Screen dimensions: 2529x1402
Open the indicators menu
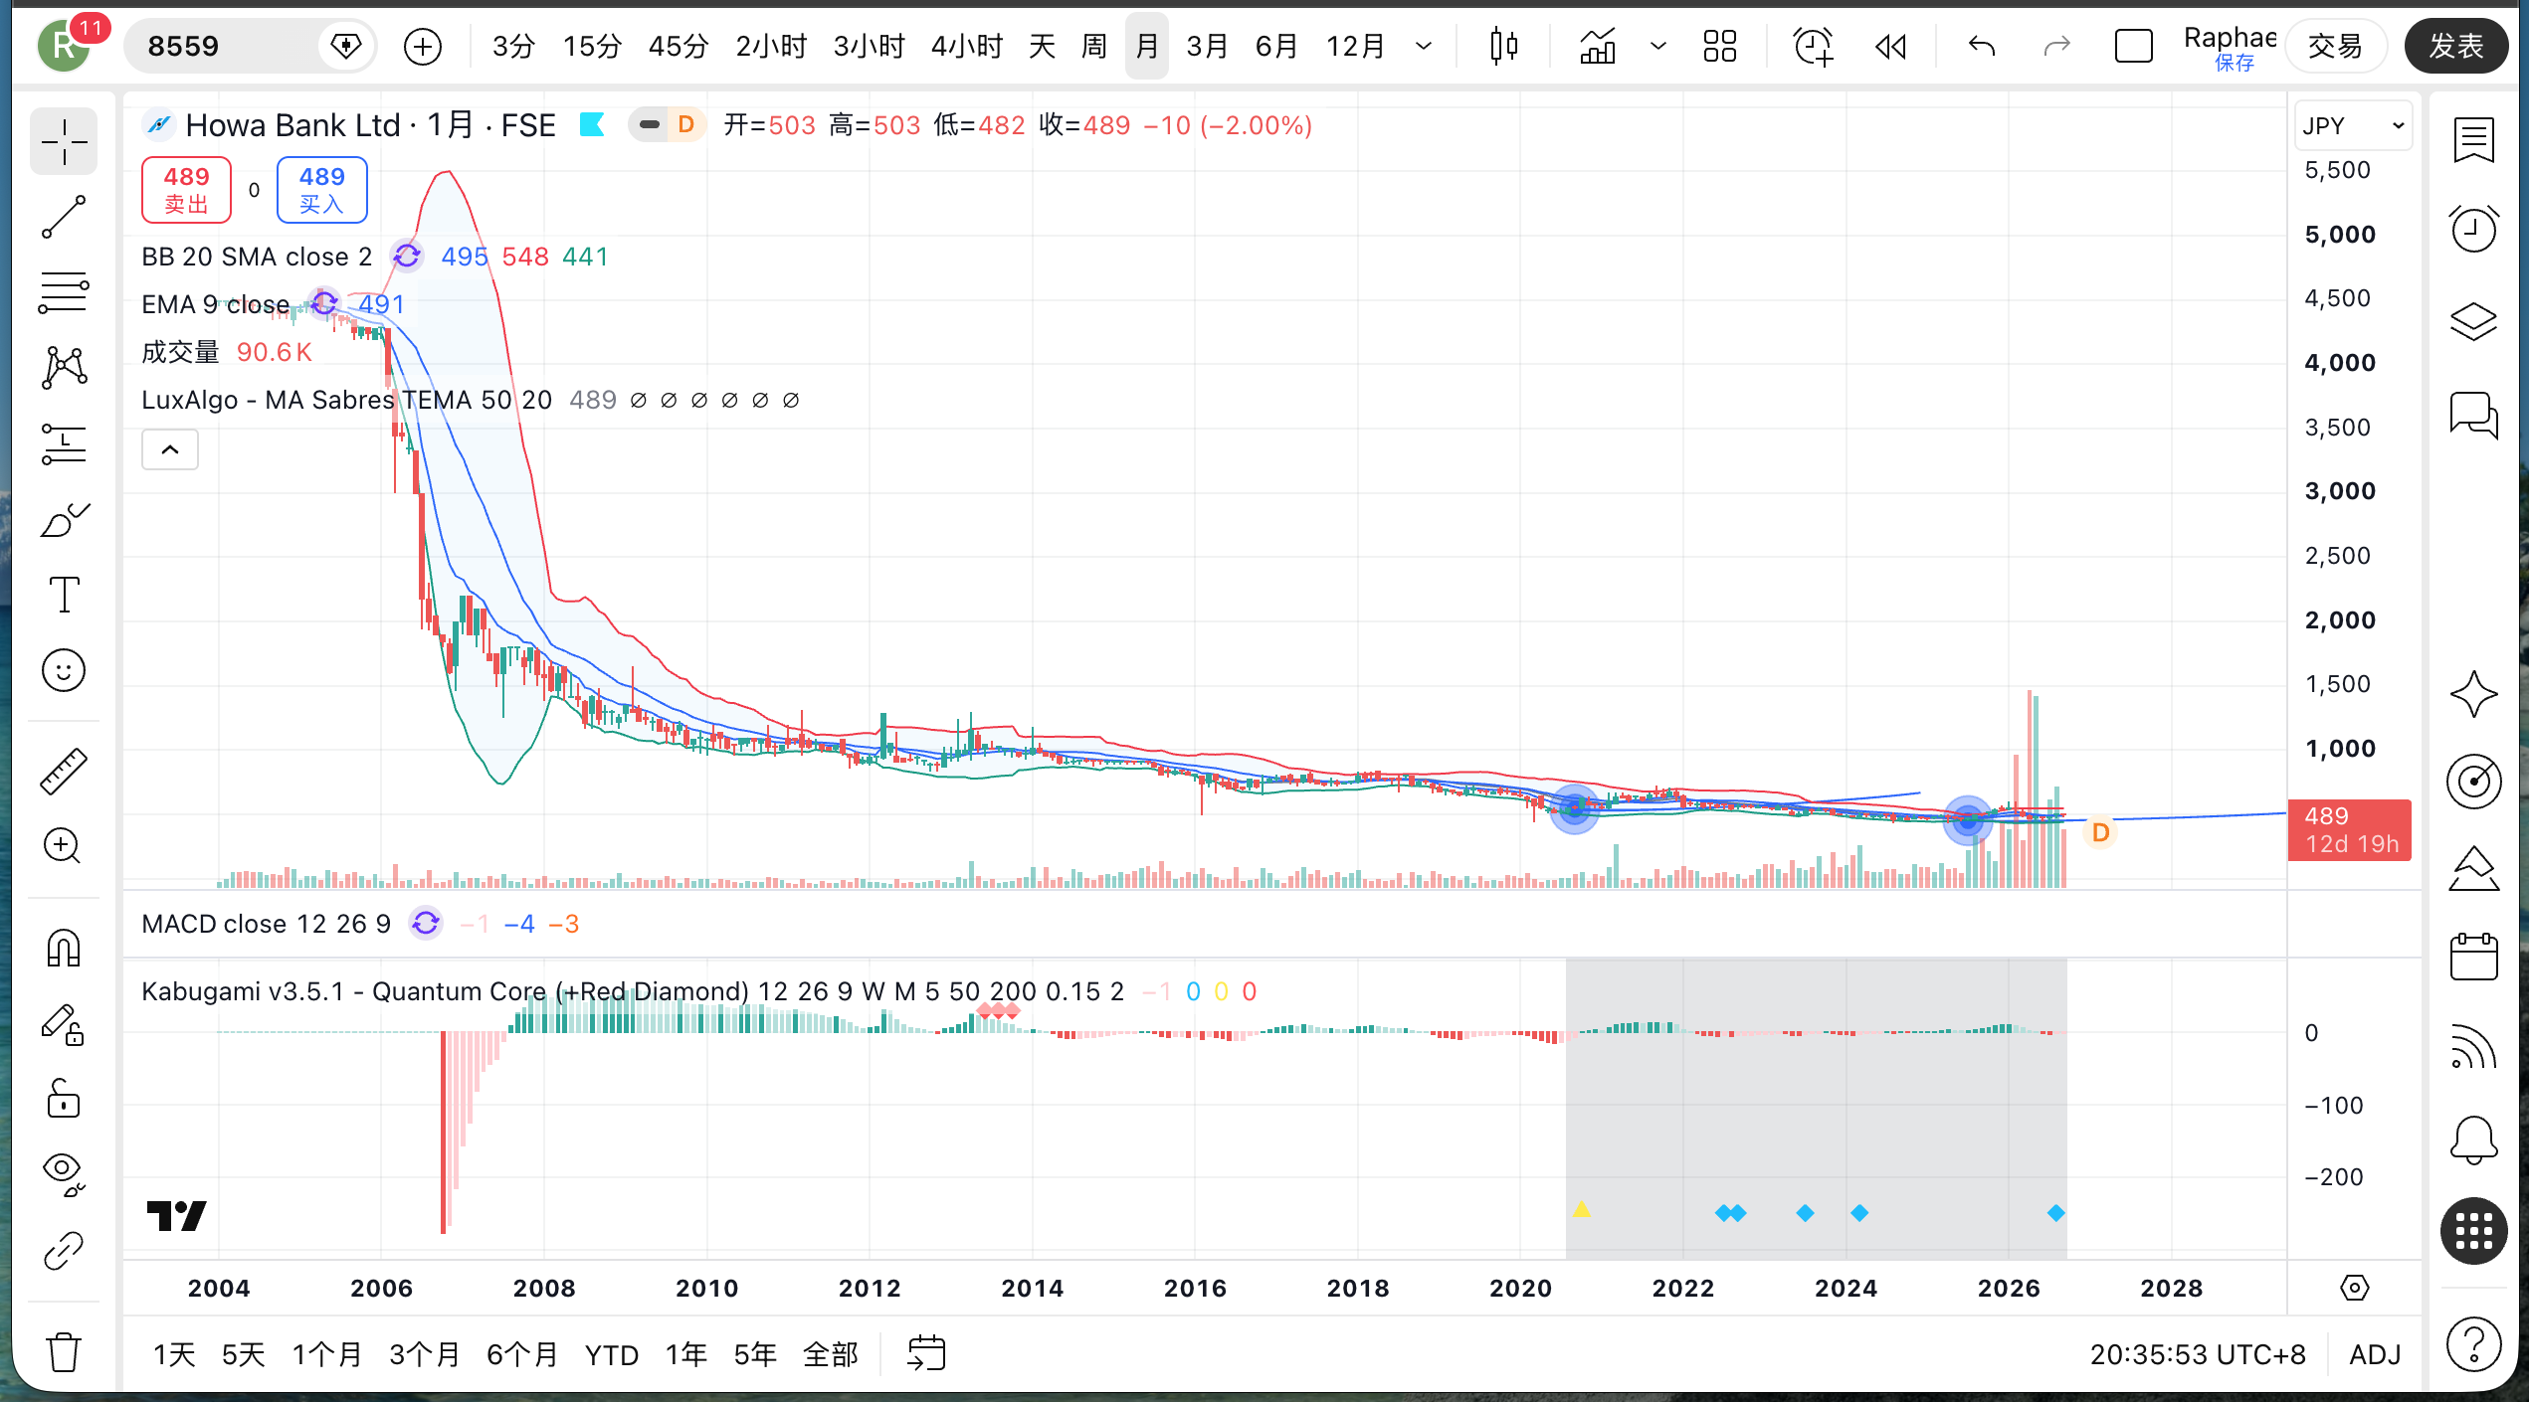pos(1598,46)
